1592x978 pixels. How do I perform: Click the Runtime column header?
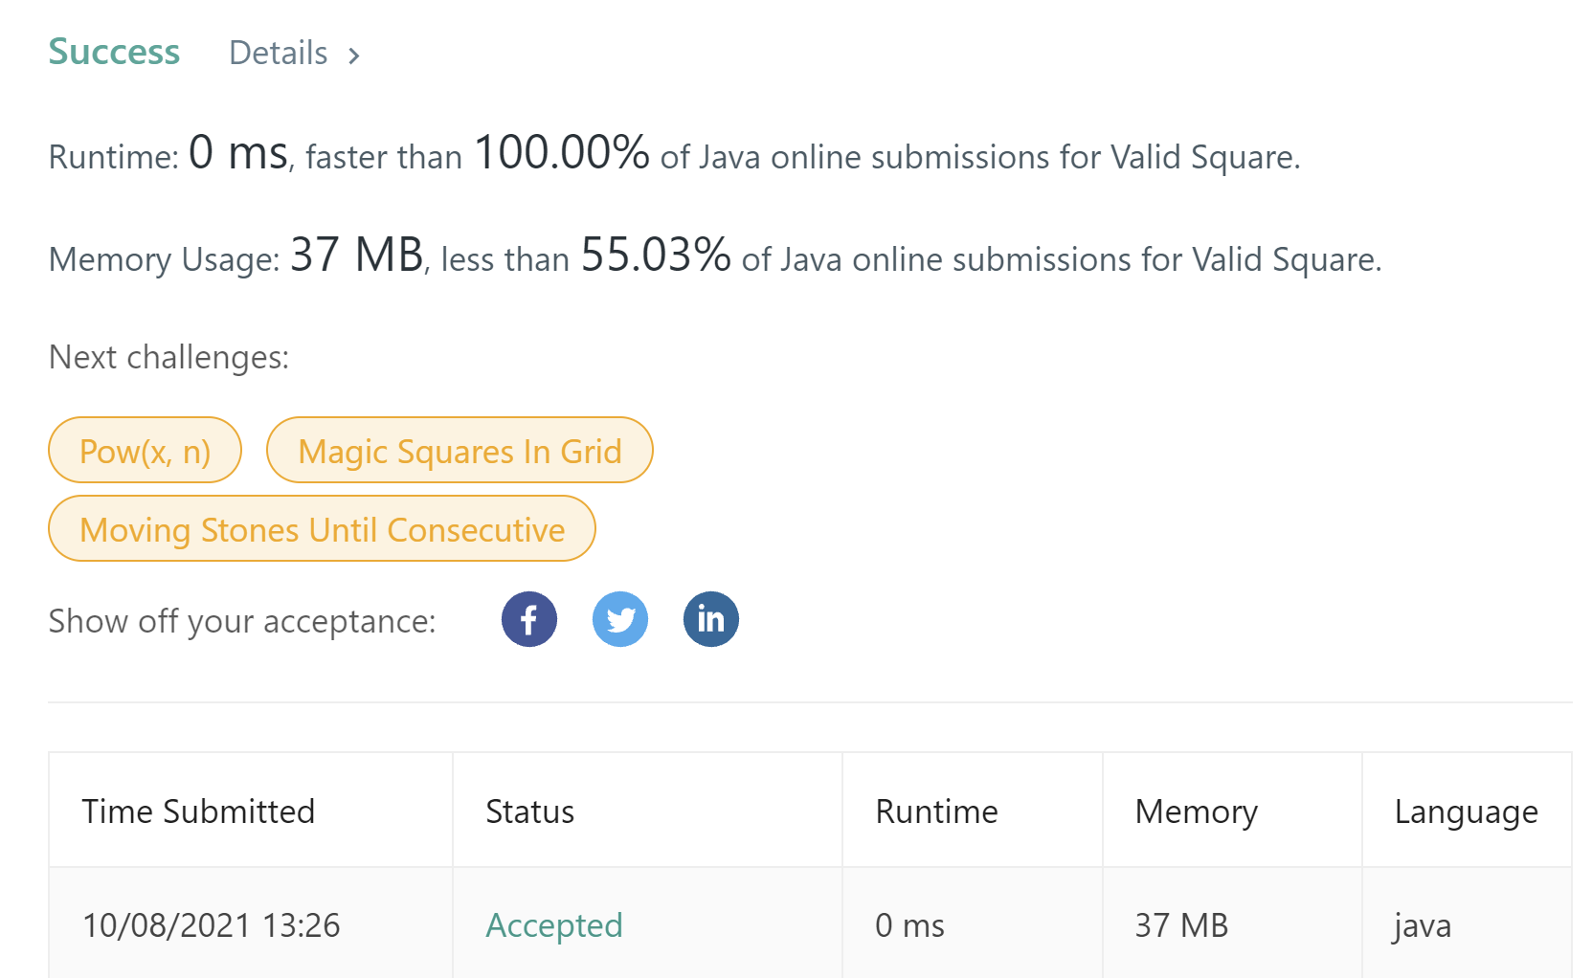tap(936, 811)
